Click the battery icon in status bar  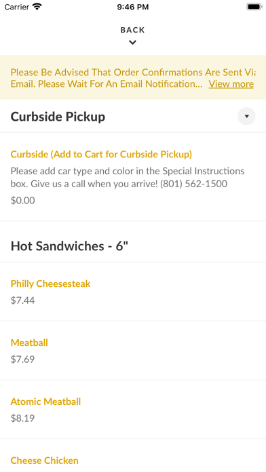tap(254, 7)
